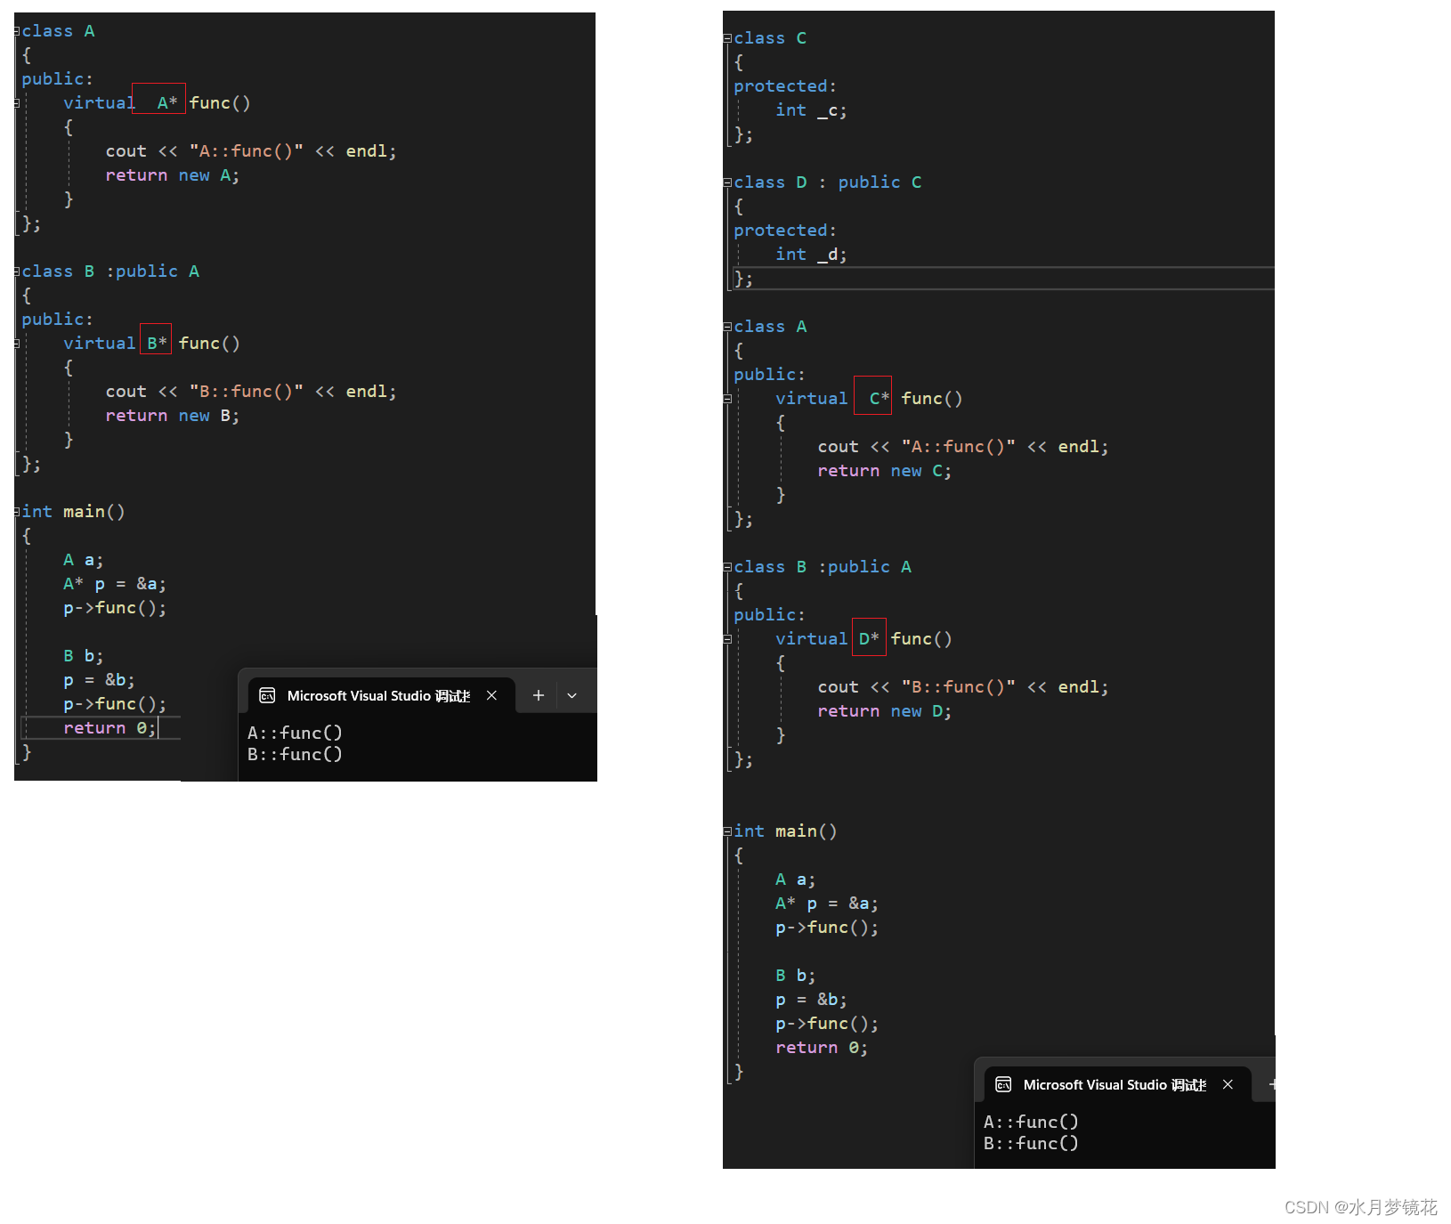Click the right console tab's terminal icon
Viewport: 1451px width, 1224px height.
click(x=1003, y=1084)
